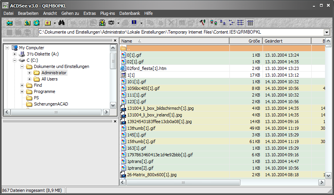The height and width of the screenshot is (195, 334).
Task: Expand the All Users folder node
Action: [x=29, y=79]
